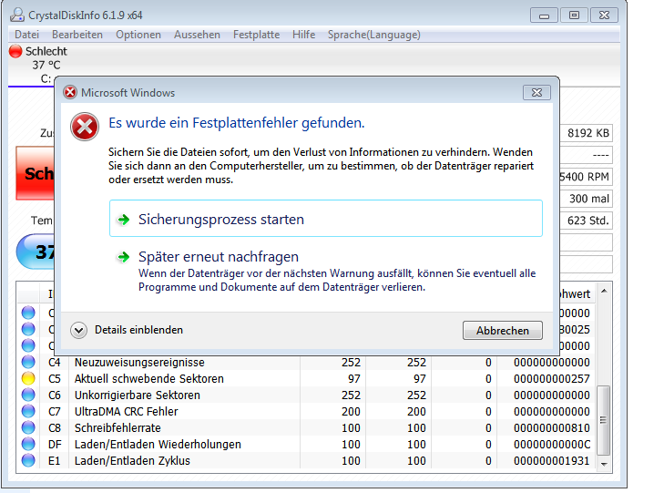664x493 pixels.
Task: Click raw value 000000001931
Action: (551, 461)
